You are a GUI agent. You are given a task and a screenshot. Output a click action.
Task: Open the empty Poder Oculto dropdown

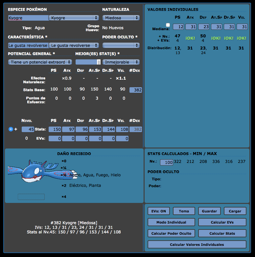click(121, 45)
